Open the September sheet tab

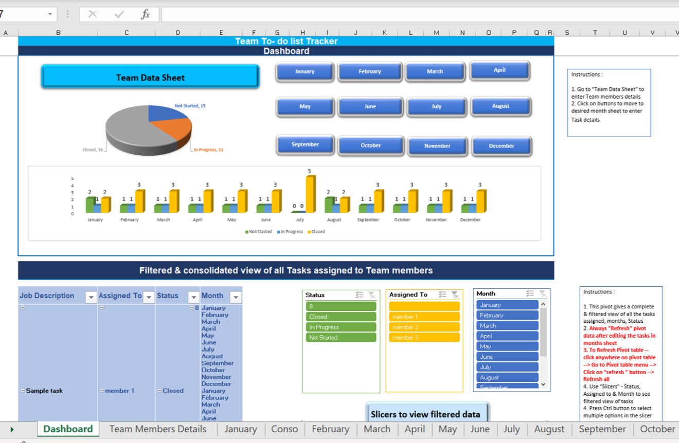click(x=602, y=429)
